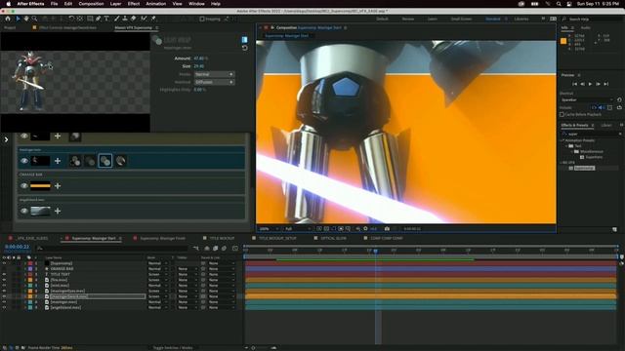Open blend mode dropdown for TITLE TEXT layer
Image resolution: width=625 pixels, height=351 pixels.
157,274
